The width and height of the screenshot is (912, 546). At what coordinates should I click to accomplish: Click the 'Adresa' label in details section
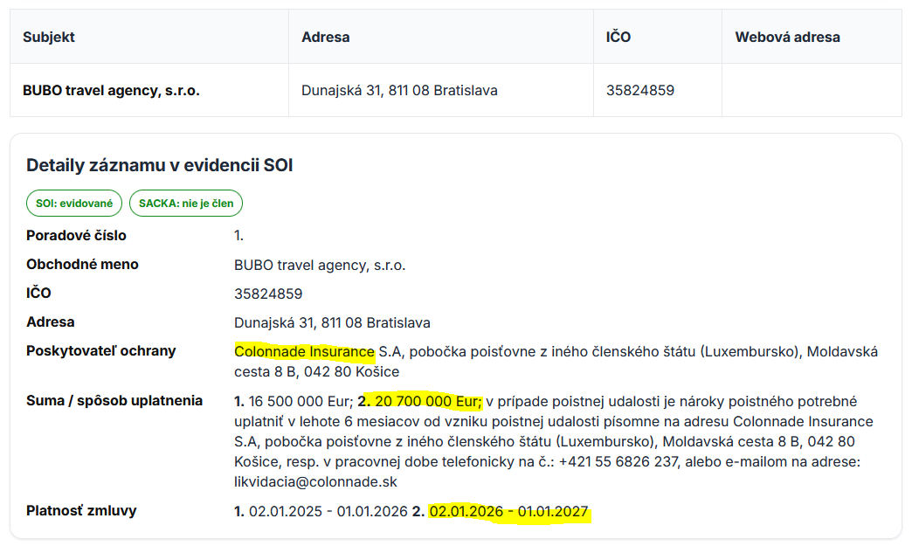[x=51, y=322]
